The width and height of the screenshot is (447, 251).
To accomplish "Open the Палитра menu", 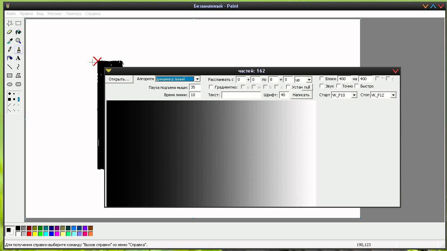I will click(74, 14).
